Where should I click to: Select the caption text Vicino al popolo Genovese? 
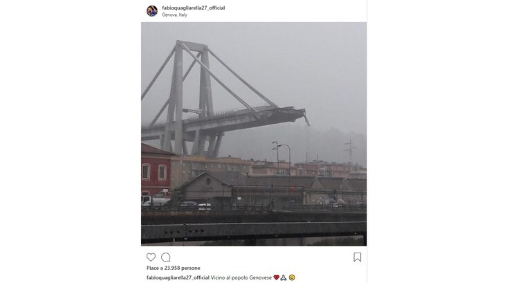click(241, 277)
